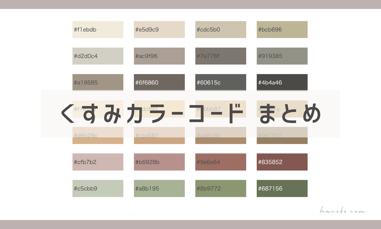The width and height of the screenshot is (381, 229).
Task: Click the #cdc5b0 color swatch
Action: [x=220, y=30]
